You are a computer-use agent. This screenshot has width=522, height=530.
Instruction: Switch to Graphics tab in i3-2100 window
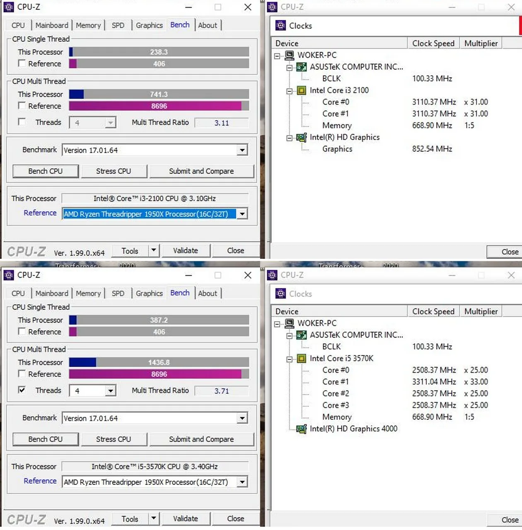pos(149,25)
